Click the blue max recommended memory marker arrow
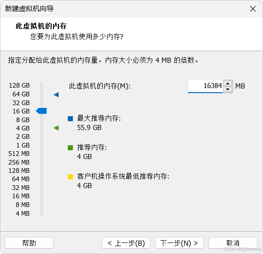The image size is (263, 254). click(56, 95)
